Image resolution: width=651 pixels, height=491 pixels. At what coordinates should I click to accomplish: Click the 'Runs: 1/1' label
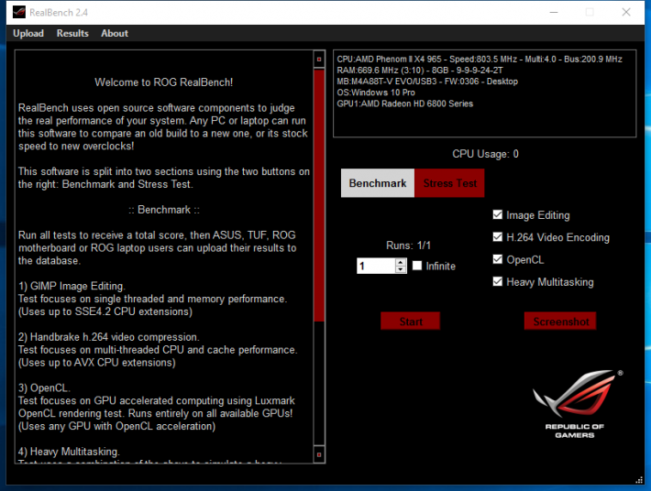[x=408, y=245]
